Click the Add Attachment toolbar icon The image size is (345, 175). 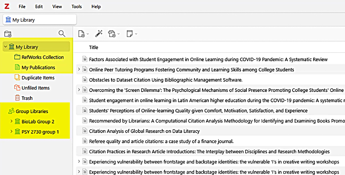pyautogui.click(x=112, y=33)
